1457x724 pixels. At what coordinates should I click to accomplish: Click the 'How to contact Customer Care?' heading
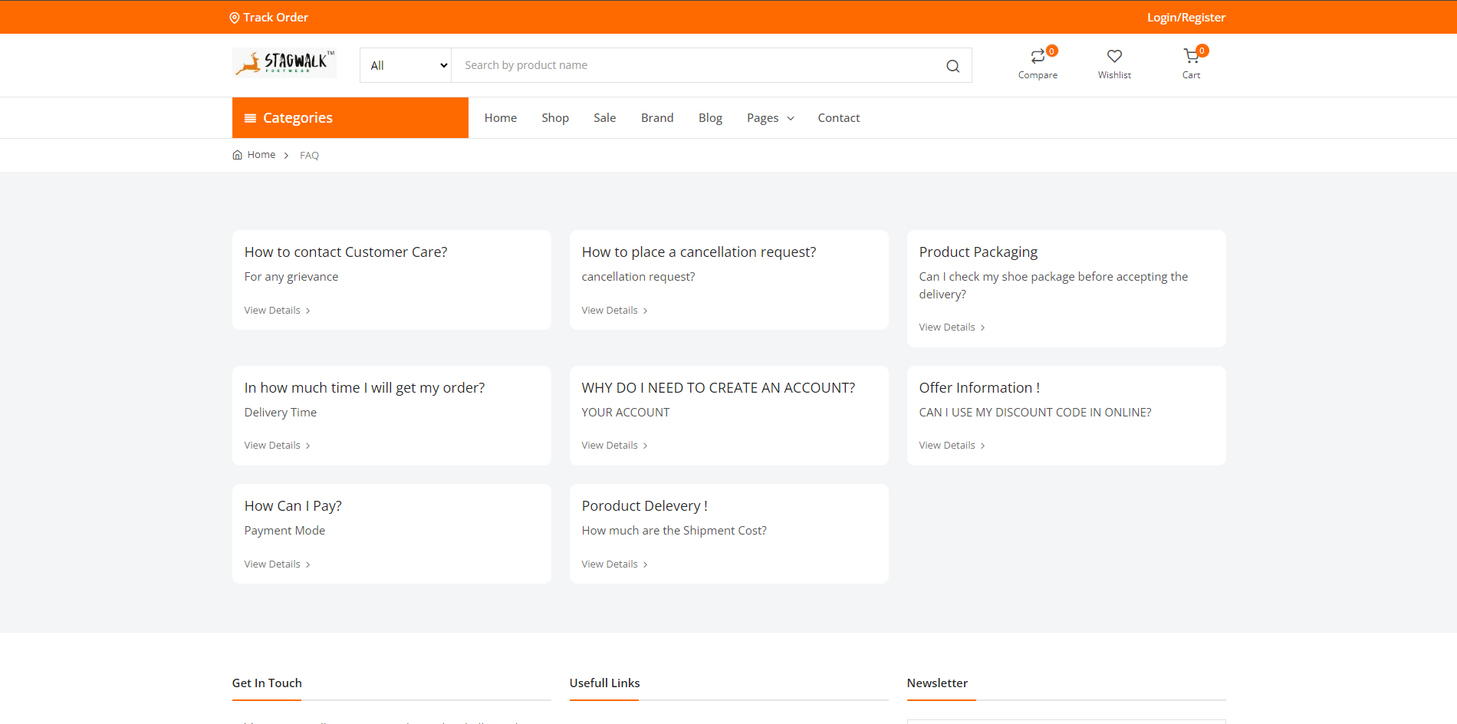click(346, 252)
